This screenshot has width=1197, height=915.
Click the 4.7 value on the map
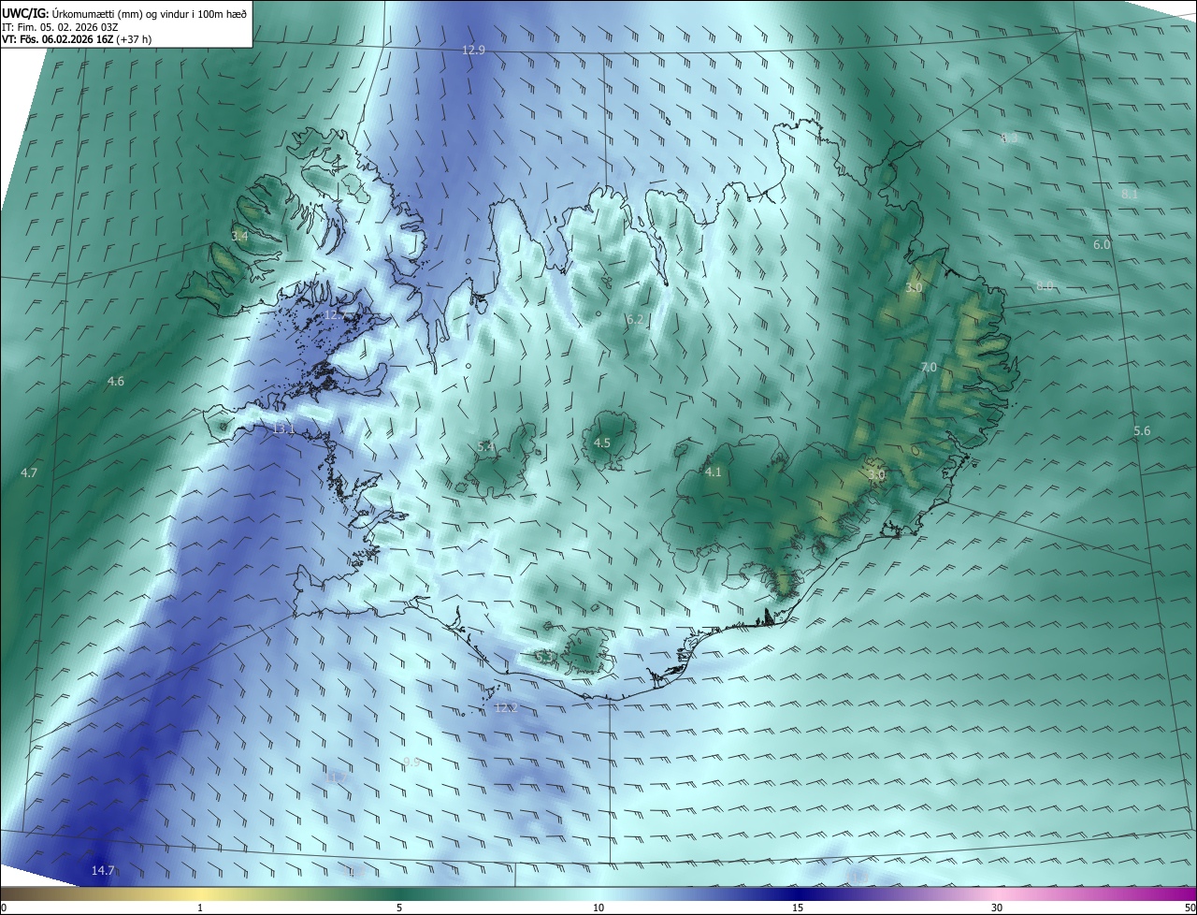tap(29, 472)
